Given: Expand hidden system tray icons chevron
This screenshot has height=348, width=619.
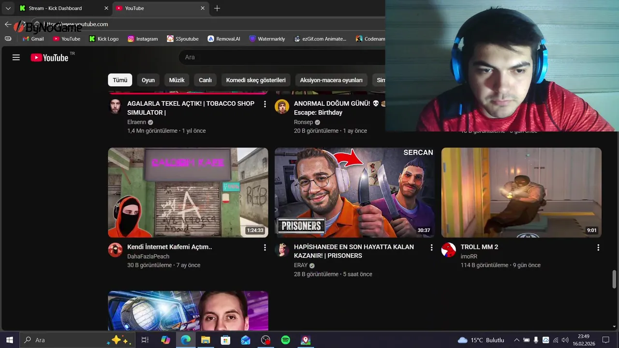Looking at the screenshot, I should (516, 340).
